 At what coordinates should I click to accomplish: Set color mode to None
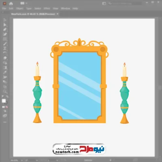pyautogui.click(x=6, y=107)
